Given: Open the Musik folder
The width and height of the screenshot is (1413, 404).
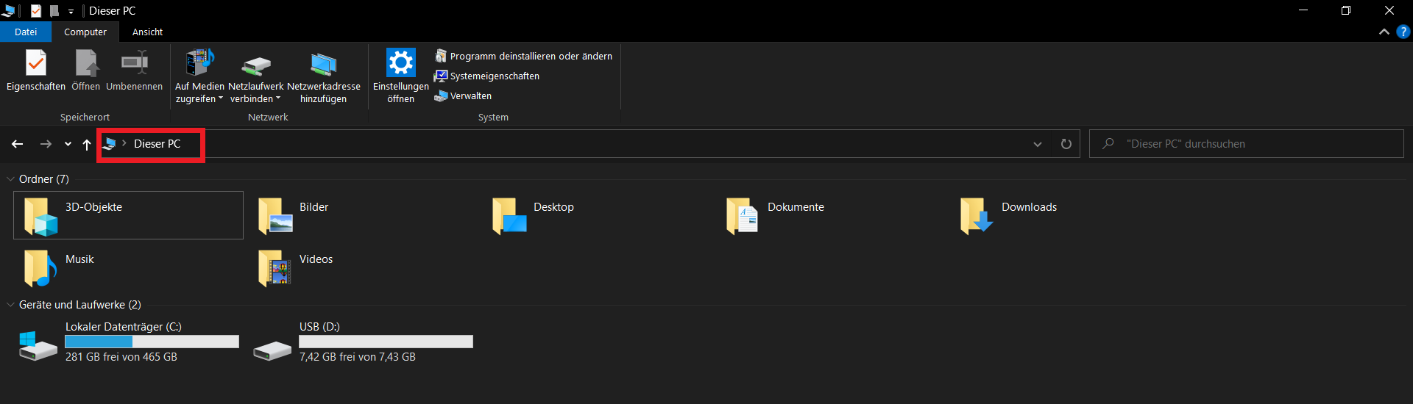Looking at the screenshot, I should click(40, 268).
